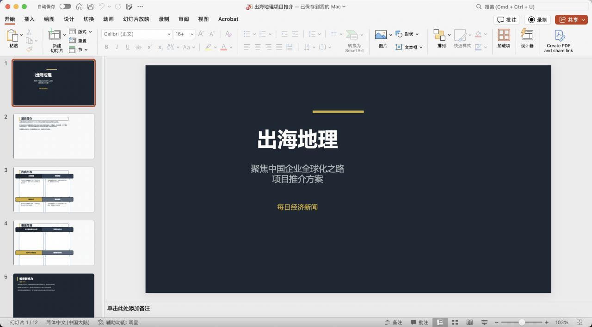Toggle 备注 notes pane in status bar

(393, 322)
